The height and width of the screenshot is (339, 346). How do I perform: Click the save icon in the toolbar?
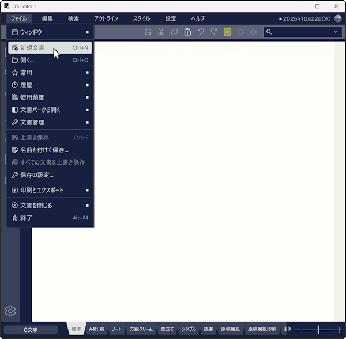point(148,32)
